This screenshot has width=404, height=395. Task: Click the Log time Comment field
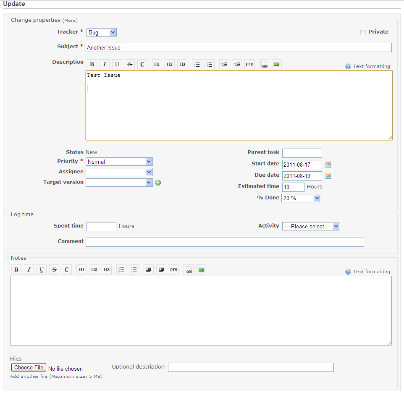click(225, 242)
